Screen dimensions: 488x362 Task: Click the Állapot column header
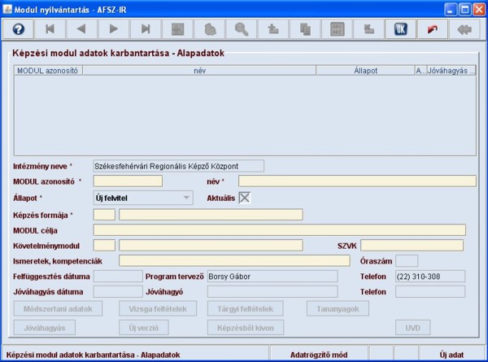364,71
